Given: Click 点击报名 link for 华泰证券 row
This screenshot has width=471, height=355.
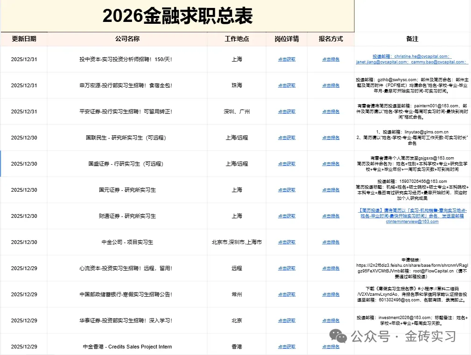Looking at the screenshot, I should coord(330,320).
